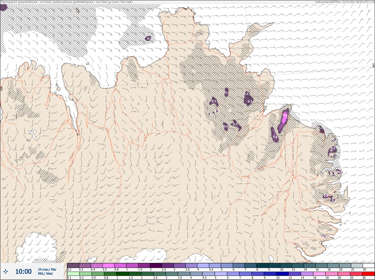Pick the navy blue 10–12 rain swatch
375x280 pixels.
pos(282,274)
